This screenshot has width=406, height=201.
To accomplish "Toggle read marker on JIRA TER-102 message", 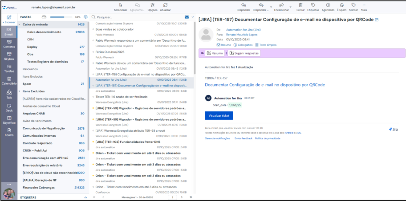I will tap(93, 142).
